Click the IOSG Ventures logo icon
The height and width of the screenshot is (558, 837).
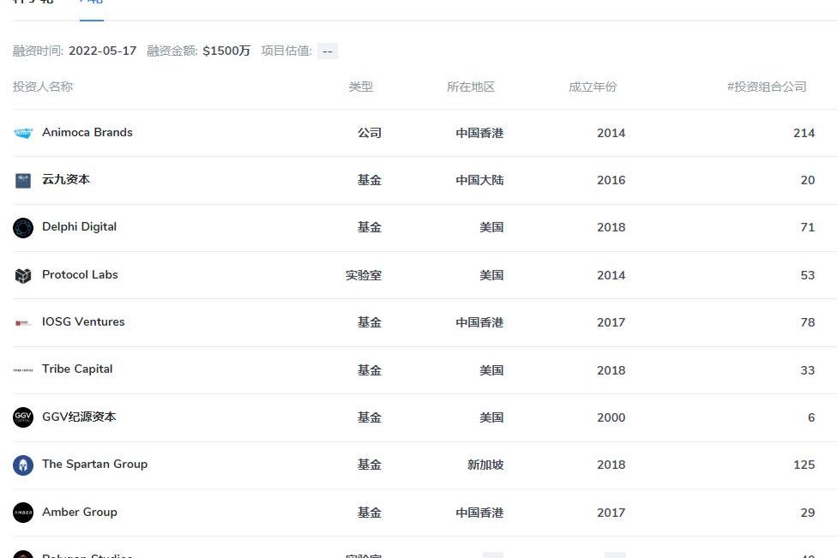[x=23, y=323]
